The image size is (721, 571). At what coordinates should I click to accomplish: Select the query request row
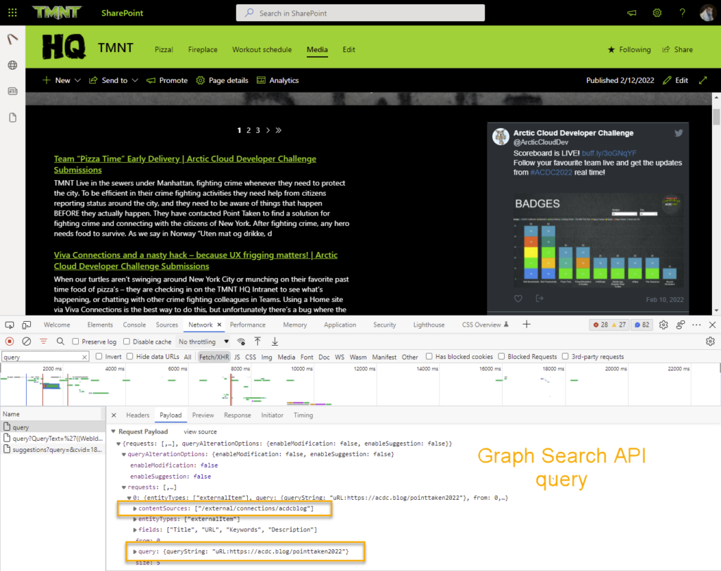53,427
